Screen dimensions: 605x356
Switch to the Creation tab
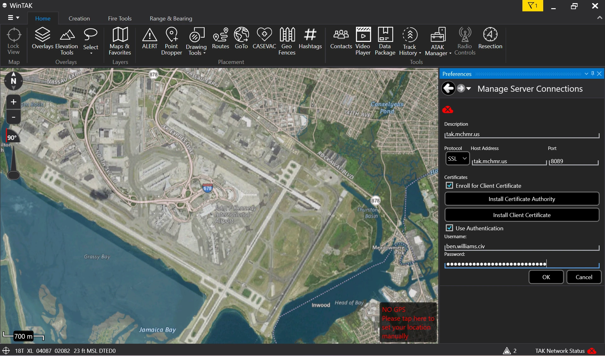79,19
